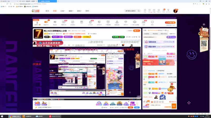This screenshot has height=118, width=211.
Task: Click the green 免费领 火箭 button
Action: [x=118, y=37]
